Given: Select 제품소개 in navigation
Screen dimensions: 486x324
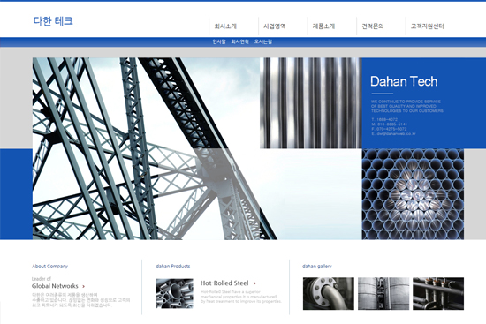Looking at the screenshot, I should pos(323,26).
